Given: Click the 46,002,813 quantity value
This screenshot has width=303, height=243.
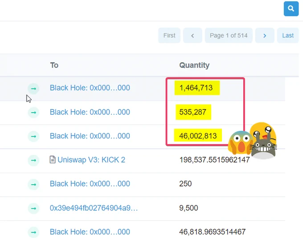Looking at the screenshot, I should [x=198, y=136].
